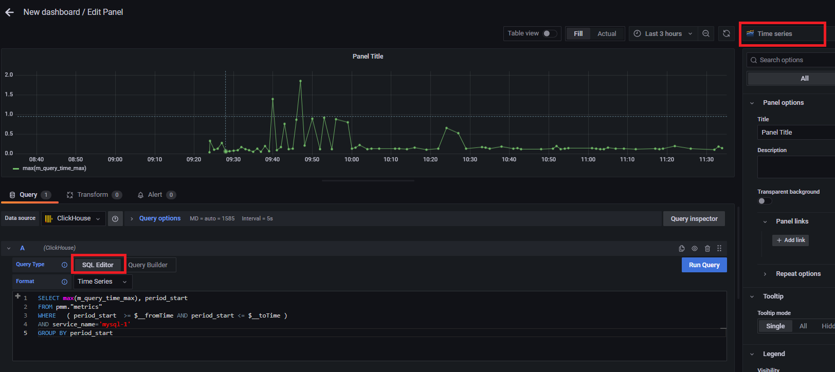Open the ClickHouse data source dropdown
This screenshot has height=372, width=835.
(x=74, y=218)
